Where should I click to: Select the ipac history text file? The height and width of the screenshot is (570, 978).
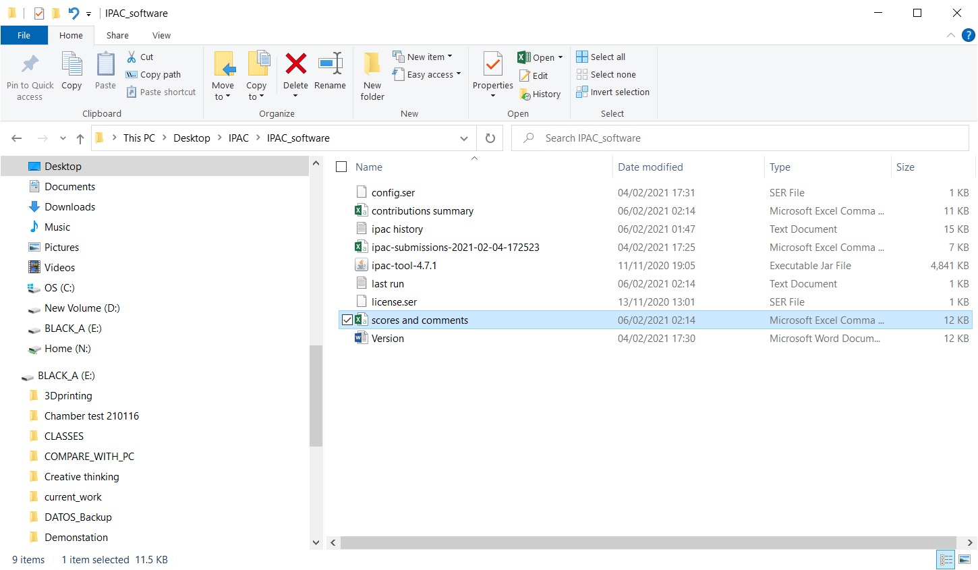pyautogui.click(x=397, y=229)
